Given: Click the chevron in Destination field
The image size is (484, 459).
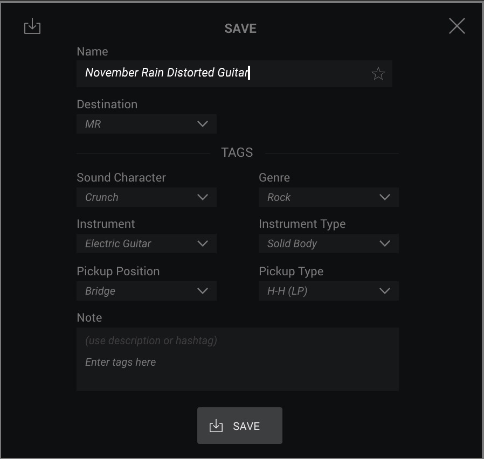Looking at the screenshot, I should point(203,124).
